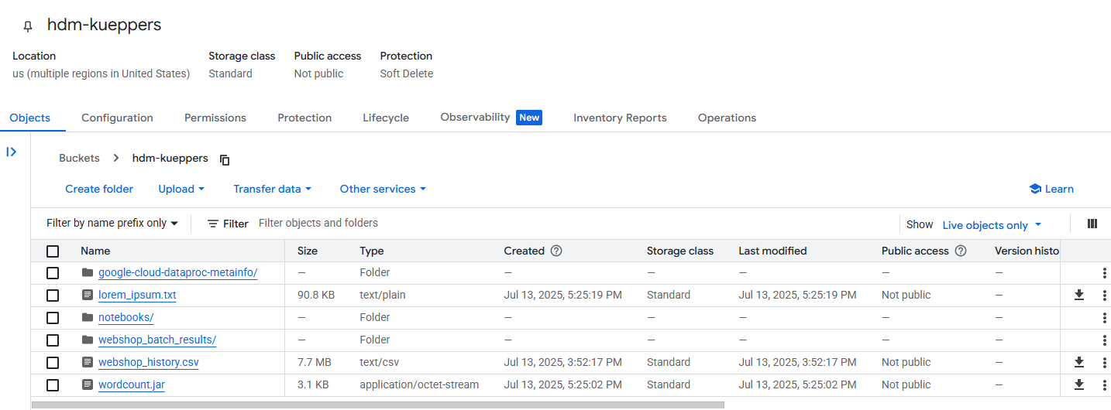Open the notebooks/ folder link
Screen dimensions: 1111x410
126,317
